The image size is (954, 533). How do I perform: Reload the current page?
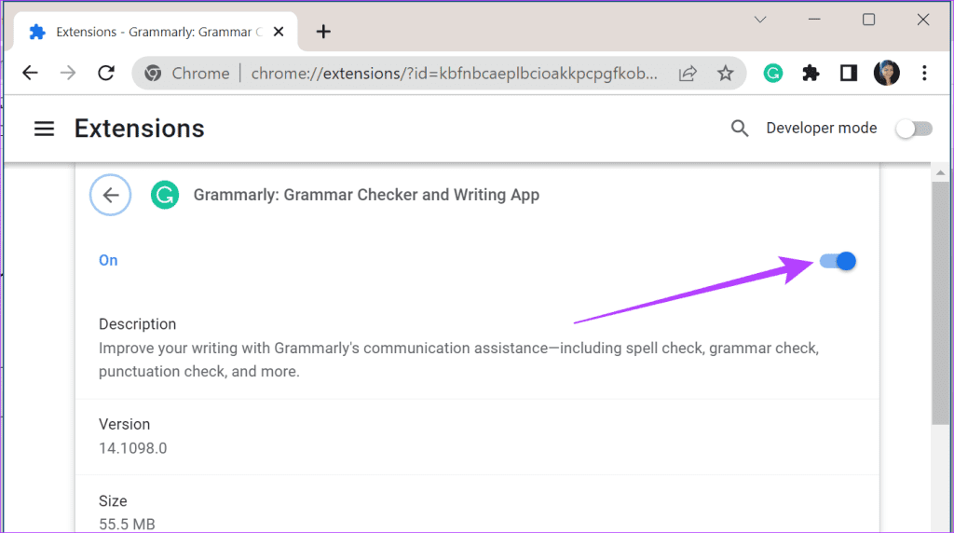pyautogui.click(x=106, y=73)
